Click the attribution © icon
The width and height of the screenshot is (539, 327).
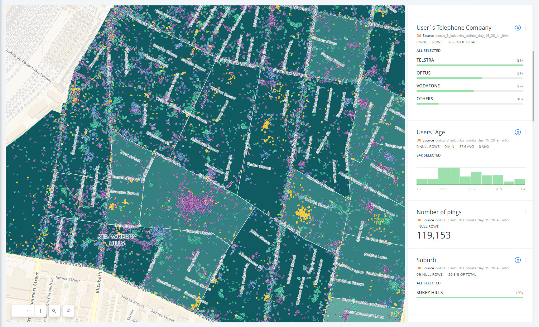click(x=68, y=311)
